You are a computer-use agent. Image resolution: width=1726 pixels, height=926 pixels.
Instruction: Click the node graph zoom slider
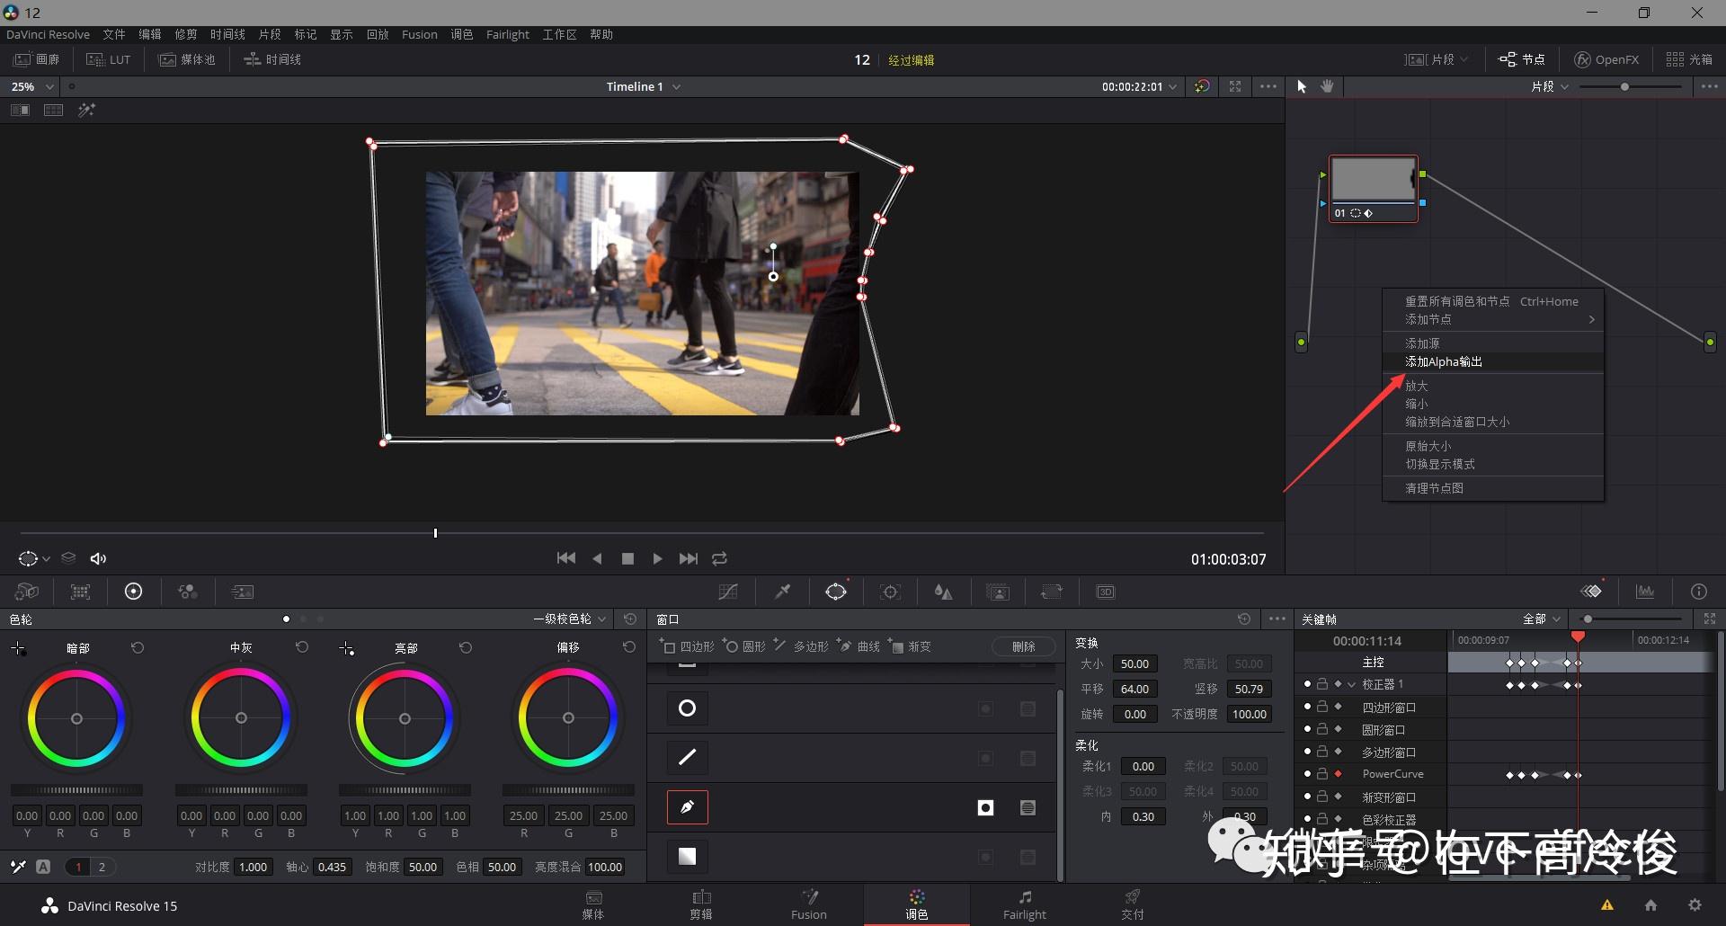pos(1630,86)
